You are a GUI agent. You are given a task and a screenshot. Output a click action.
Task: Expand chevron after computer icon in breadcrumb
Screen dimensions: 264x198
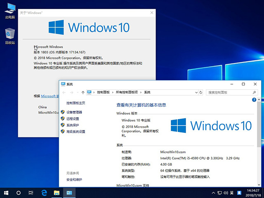click(94, 92)
